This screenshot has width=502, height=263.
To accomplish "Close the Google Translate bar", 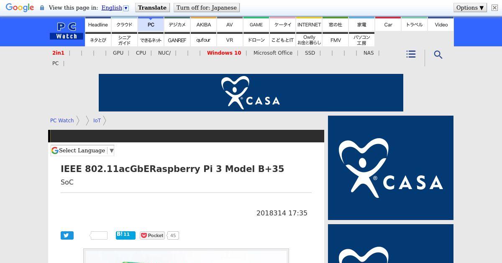I will [x=494, y=8].
